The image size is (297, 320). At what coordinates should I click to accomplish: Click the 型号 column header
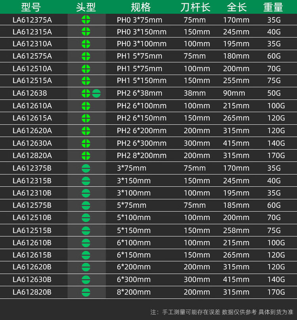point(32,7)
